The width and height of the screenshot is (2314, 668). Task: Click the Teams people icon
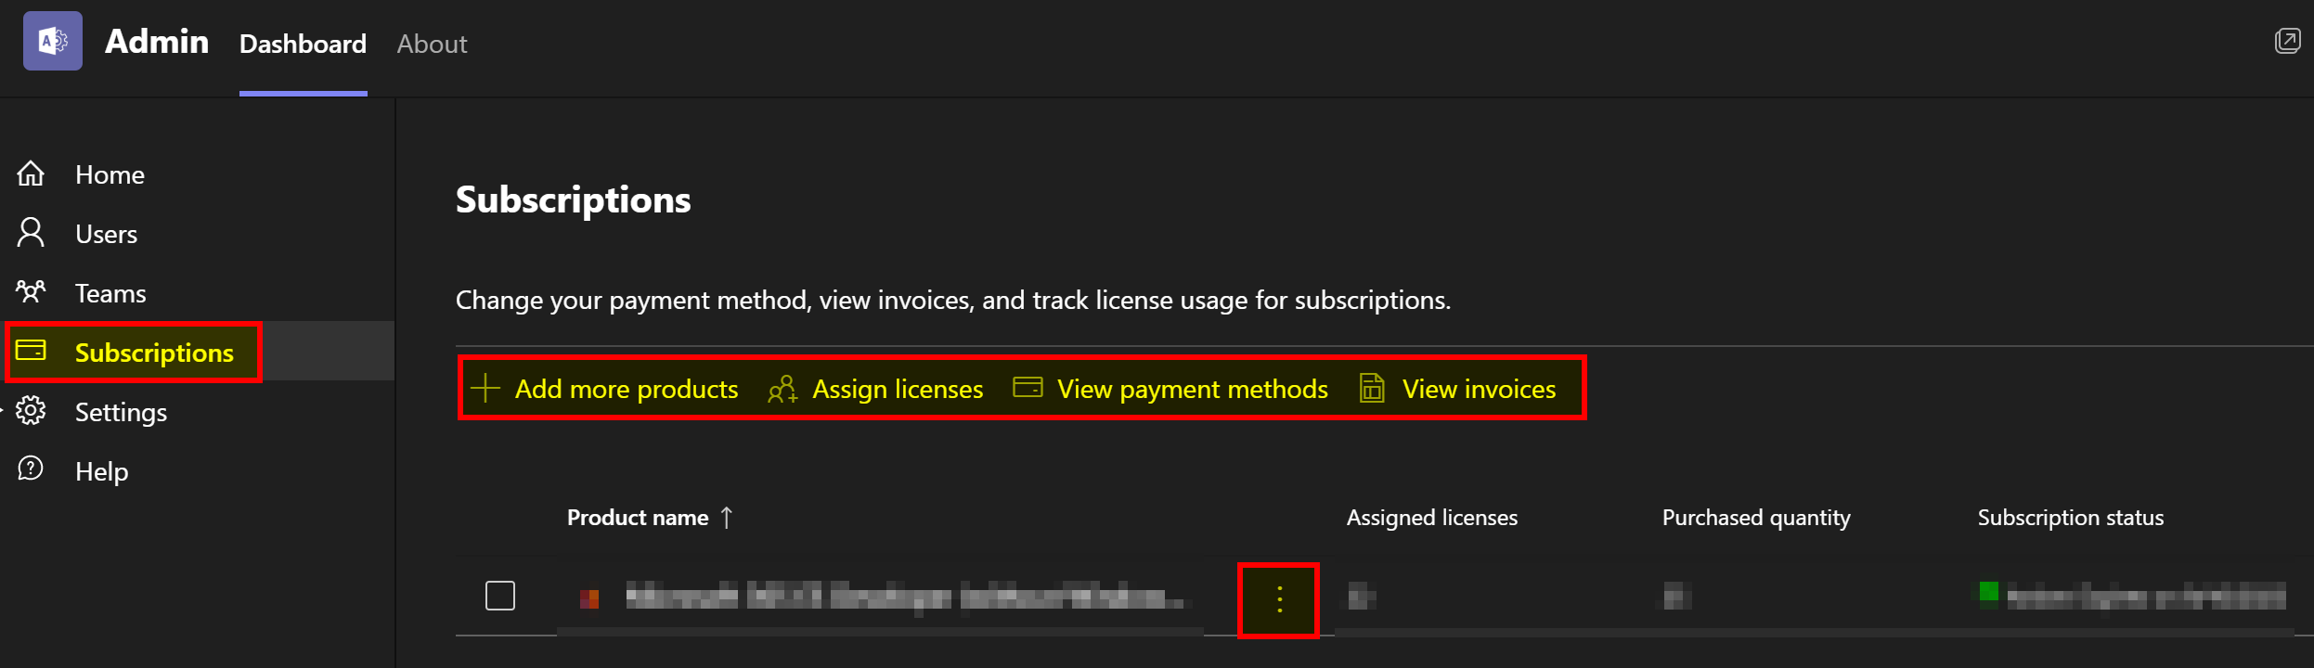(x=31, y=292)
